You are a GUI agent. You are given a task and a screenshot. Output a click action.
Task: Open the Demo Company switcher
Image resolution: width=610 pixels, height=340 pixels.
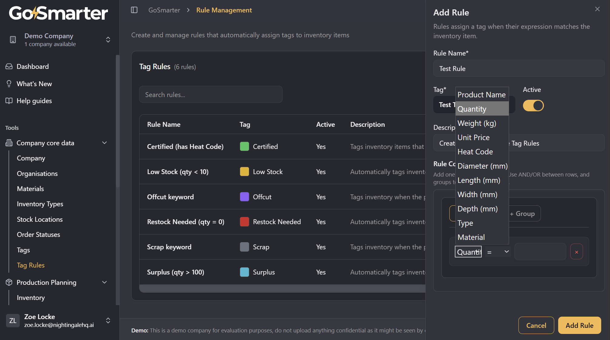(x=108, y=40)
